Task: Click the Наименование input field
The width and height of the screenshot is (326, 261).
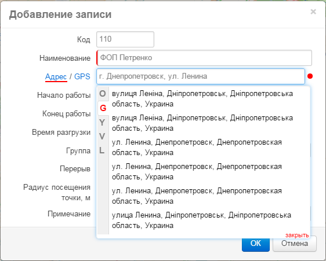Action: [x=204, y=58]
